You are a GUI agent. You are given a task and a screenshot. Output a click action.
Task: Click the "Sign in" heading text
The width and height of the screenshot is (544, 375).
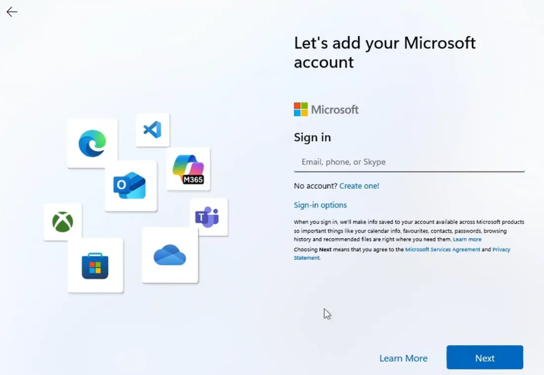312,137
